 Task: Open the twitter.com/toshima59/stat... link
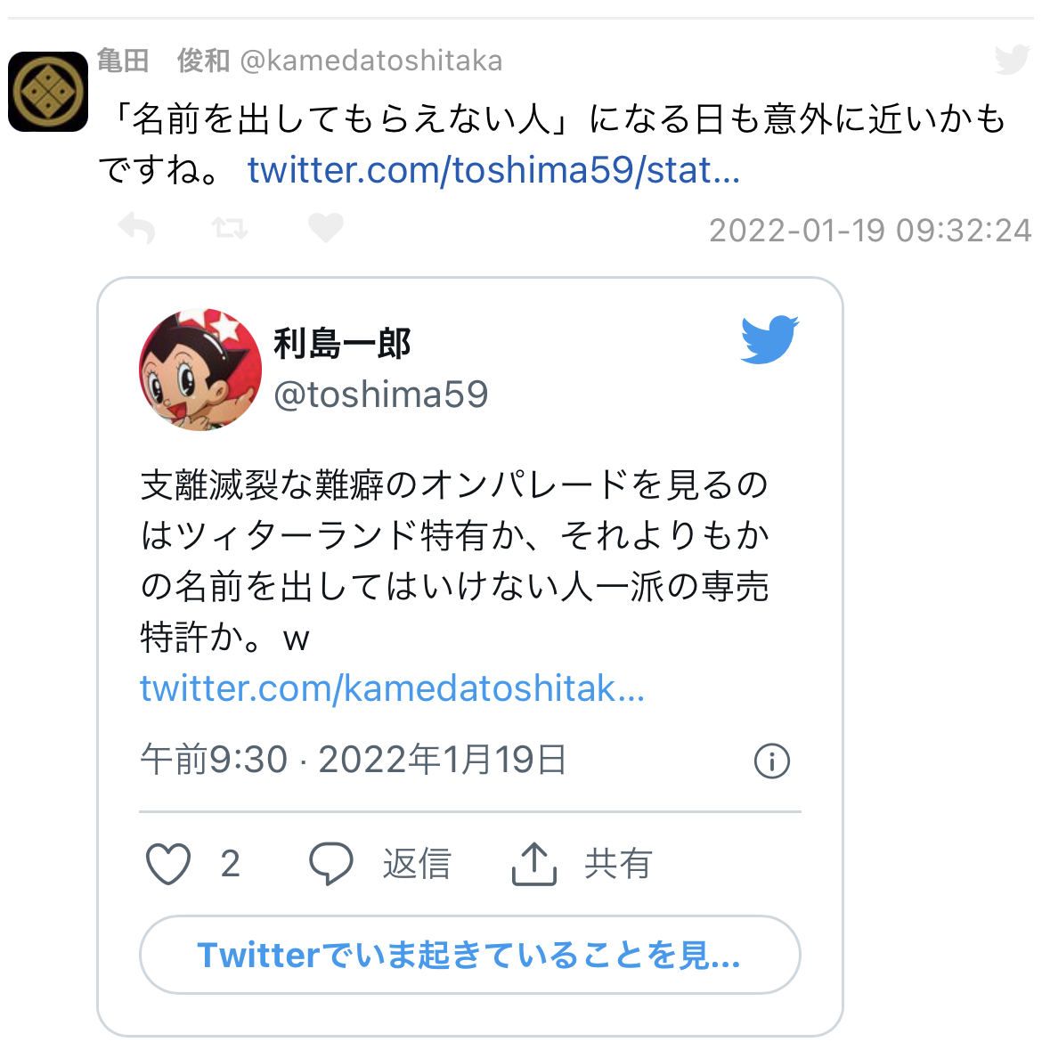pos(493,169)
